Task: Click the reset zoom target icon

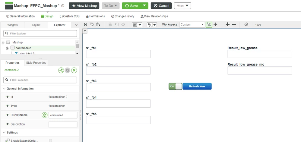Action: (246, 24)
